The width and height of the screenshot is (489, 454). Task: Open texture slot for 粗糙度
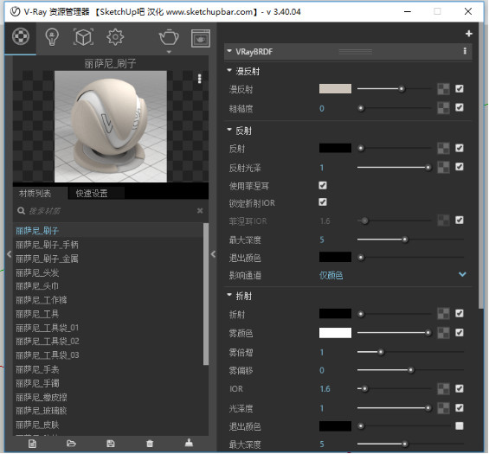coord(443,108)
